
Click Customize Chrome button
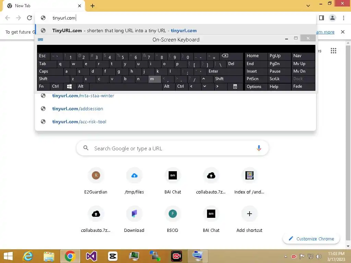tap(311, 239)
